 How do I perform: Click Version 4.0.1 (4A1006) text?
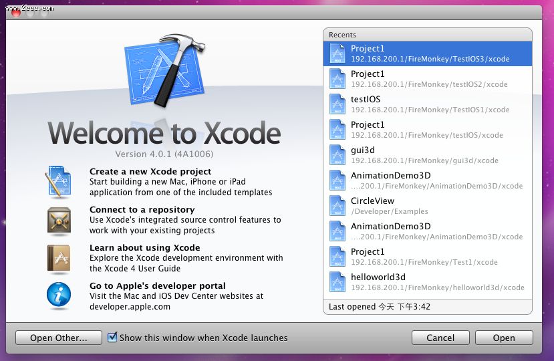pyautogui.click(x=164, y=154)
